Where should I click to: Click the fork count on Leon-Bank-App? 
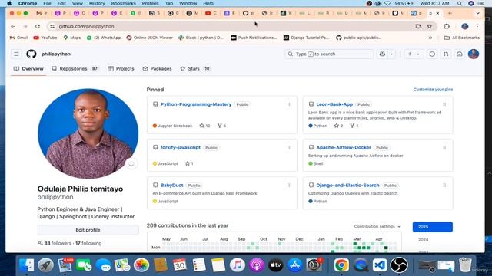click(354, 126)
